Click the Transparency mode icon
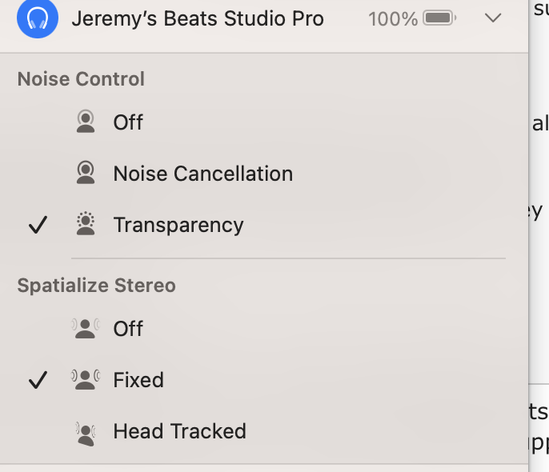549x472 pixels. (x=85, y=225)
